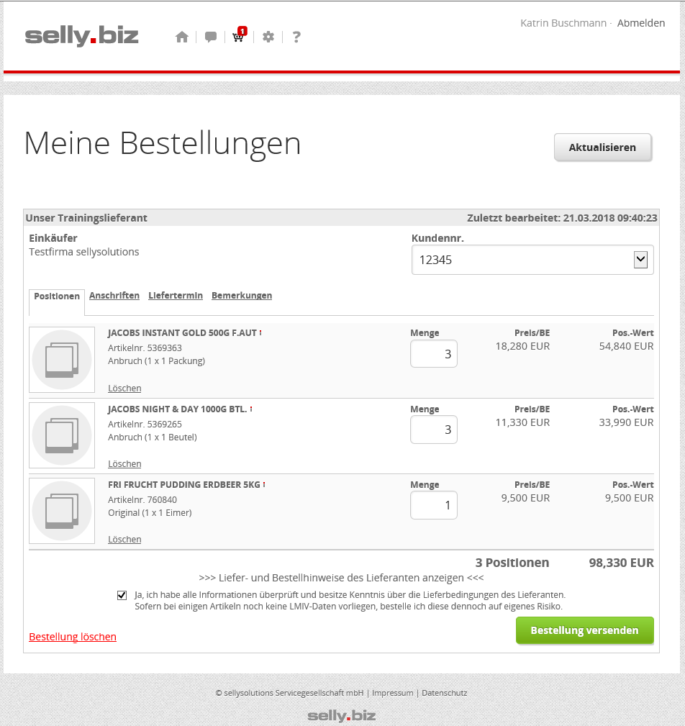The height and width of the screenshot is (726, 685).
Task: Open the Bemerkungen tab
Action: point(242,296)
